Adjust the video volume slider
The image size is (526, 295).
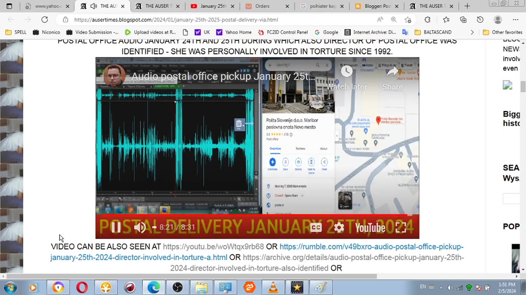point(154,227)
